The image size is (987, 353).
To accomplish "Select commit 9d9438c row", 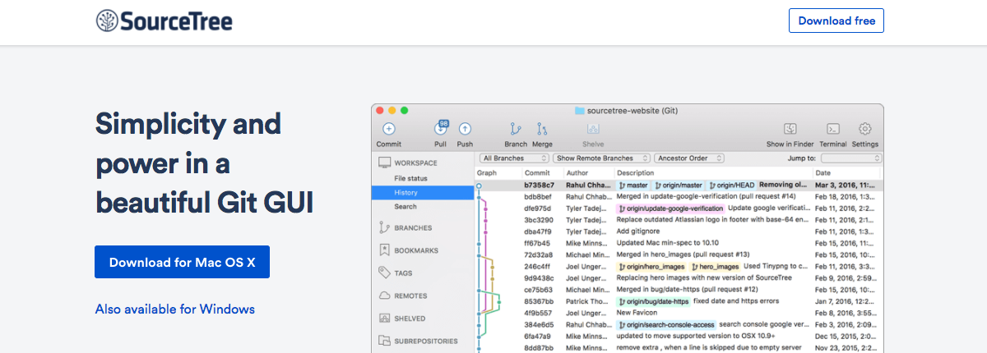I will pos(679,277).
